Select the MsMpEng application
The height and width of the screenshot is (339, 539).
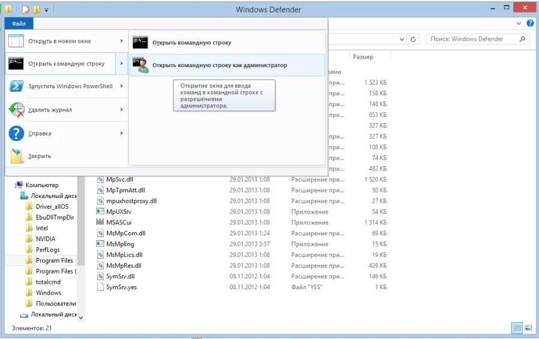(120, 244)
